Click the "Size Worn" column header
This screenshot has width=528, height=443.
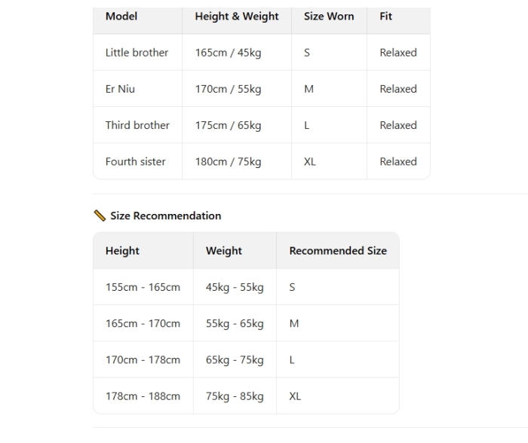(x=329, y=17)
